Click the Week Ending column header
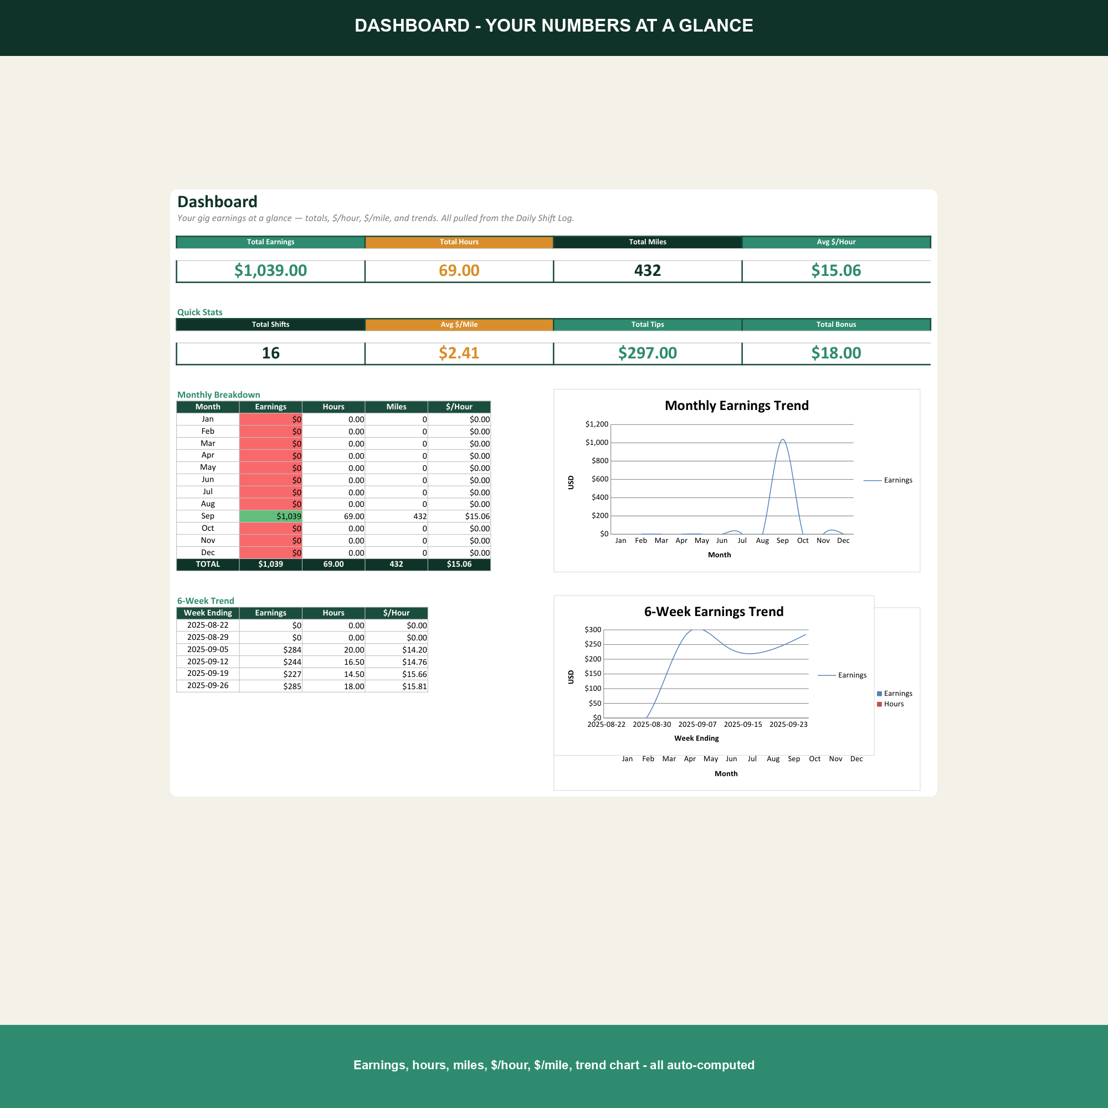This screenshot has height=1108, width=1108. [x=208, y=613]
